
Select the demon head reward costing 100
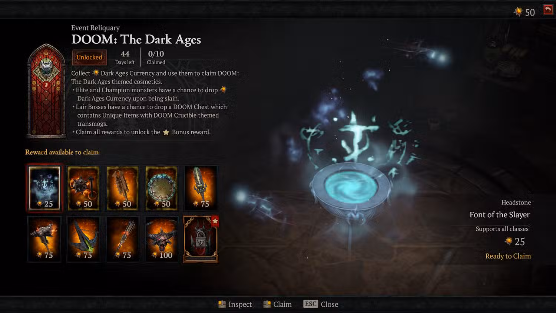(x=161, y=239)
